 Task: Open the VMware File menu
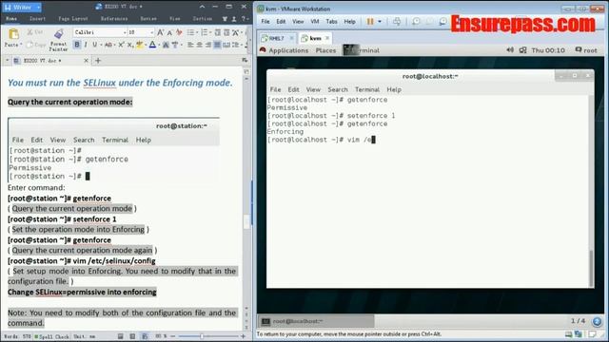(265, 21)
